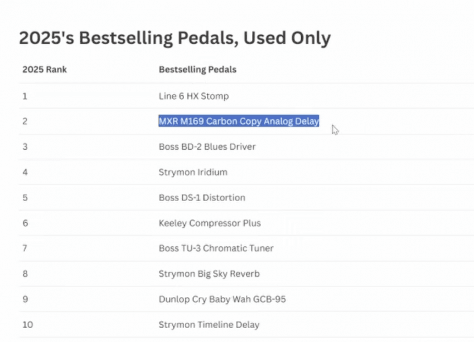Click rank number 8 in the table
474x342 pixels.
click(25, 274)
